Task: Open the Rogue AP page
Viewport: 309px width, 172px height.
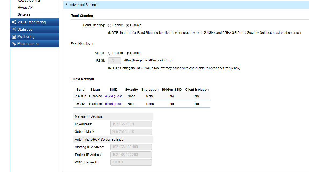Action: tap(25, 8)
